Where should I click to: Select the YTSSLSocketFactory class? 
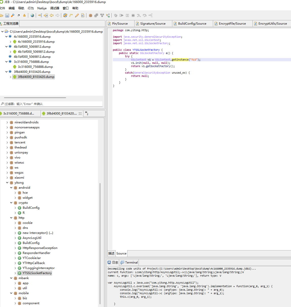pos(37,273)
